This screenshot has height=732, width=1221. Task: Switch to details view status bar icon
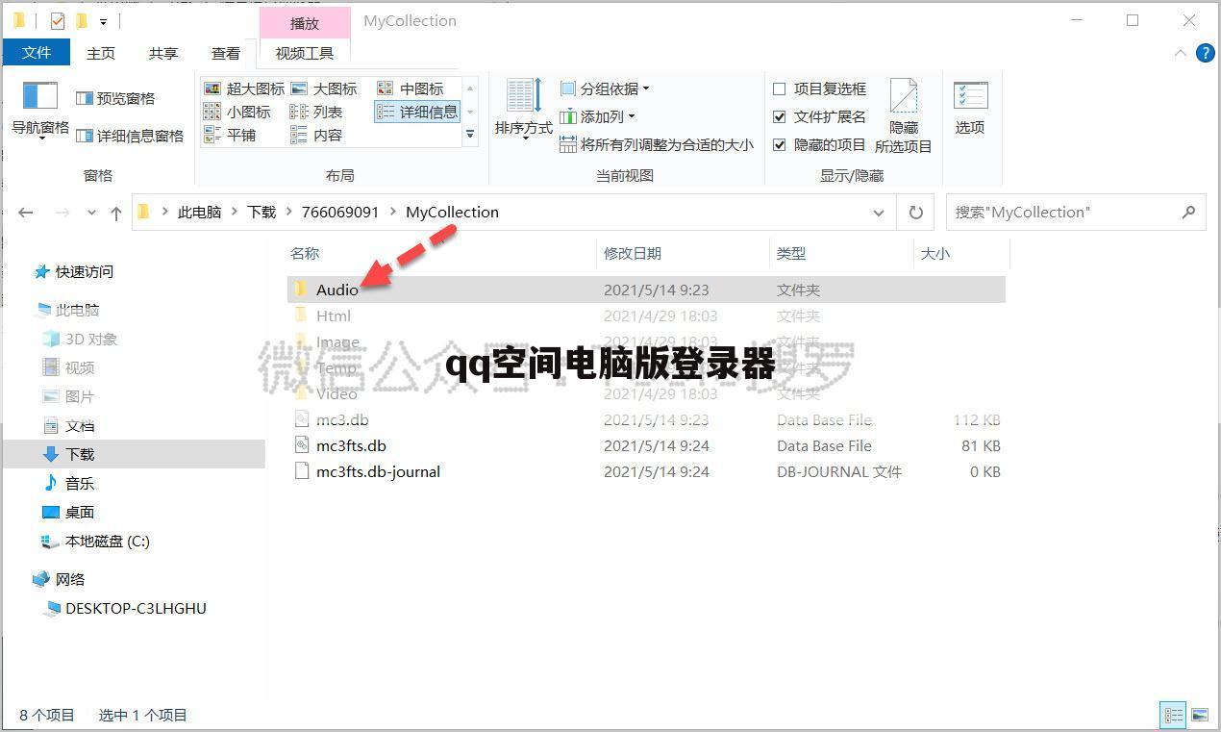click(1174, 715)
